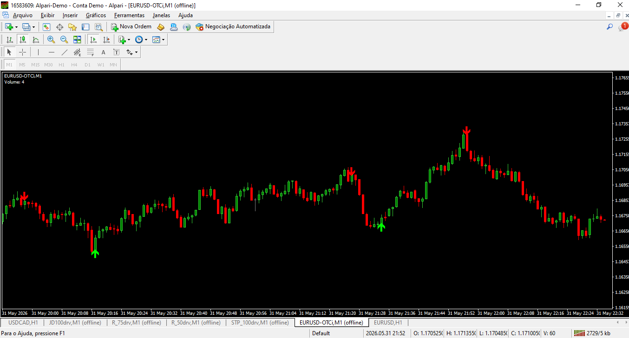Pick the equidistant channel tool
This screenshot has width=629, height=338.
(x=78, y=52)
